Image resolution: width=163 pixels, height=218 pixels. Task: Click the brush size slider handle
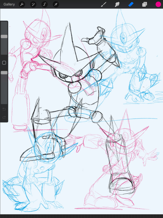(x=4, y=36)
